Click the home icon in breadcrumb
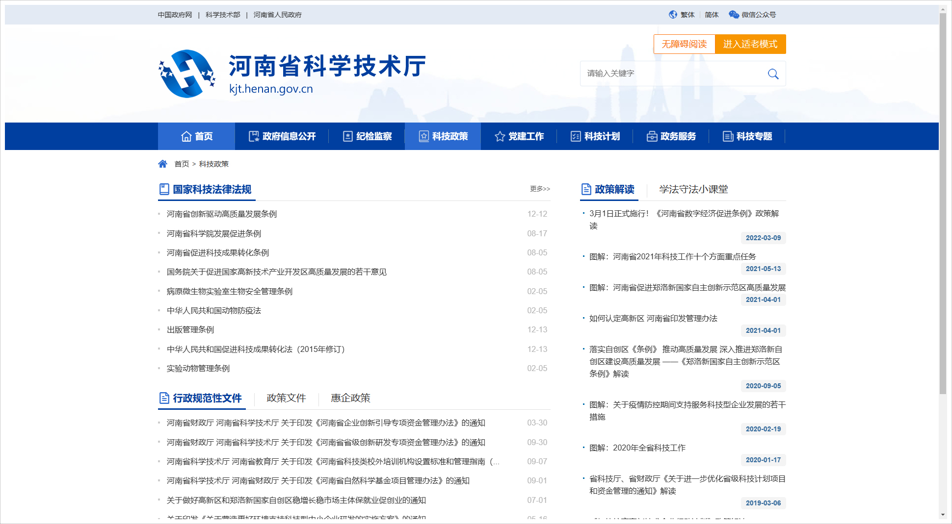This screenshot has width=952, height=524. 162,164
